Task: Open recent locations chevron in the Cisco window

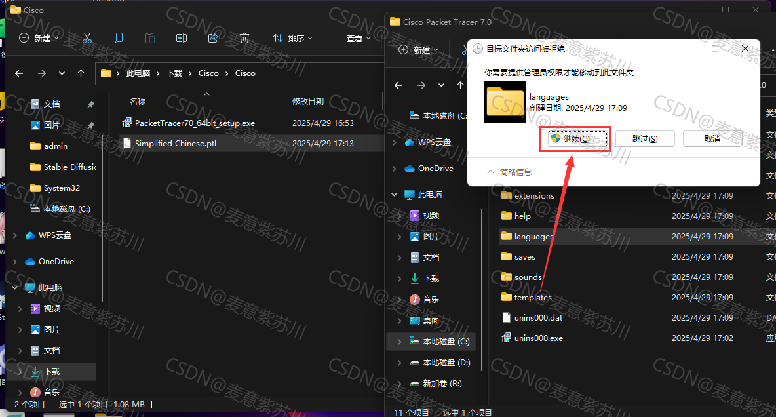Action: 62,73
